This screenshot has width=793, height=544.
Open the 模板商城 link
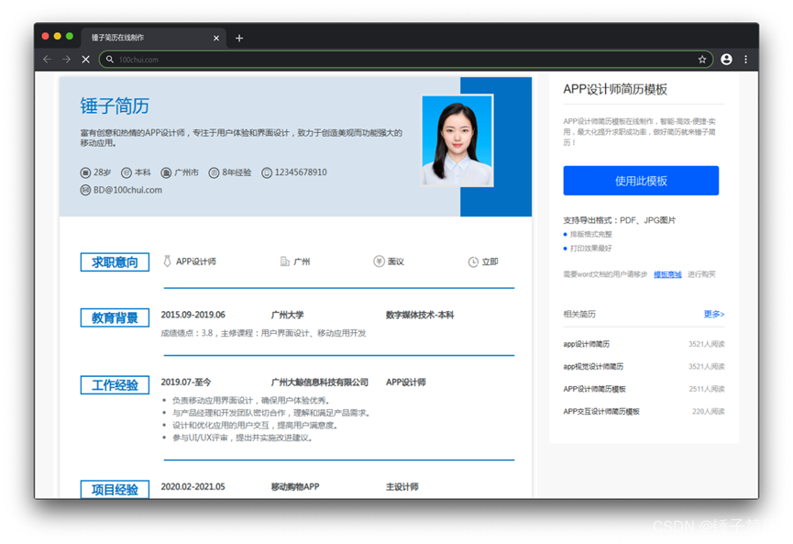coord(667,274)
